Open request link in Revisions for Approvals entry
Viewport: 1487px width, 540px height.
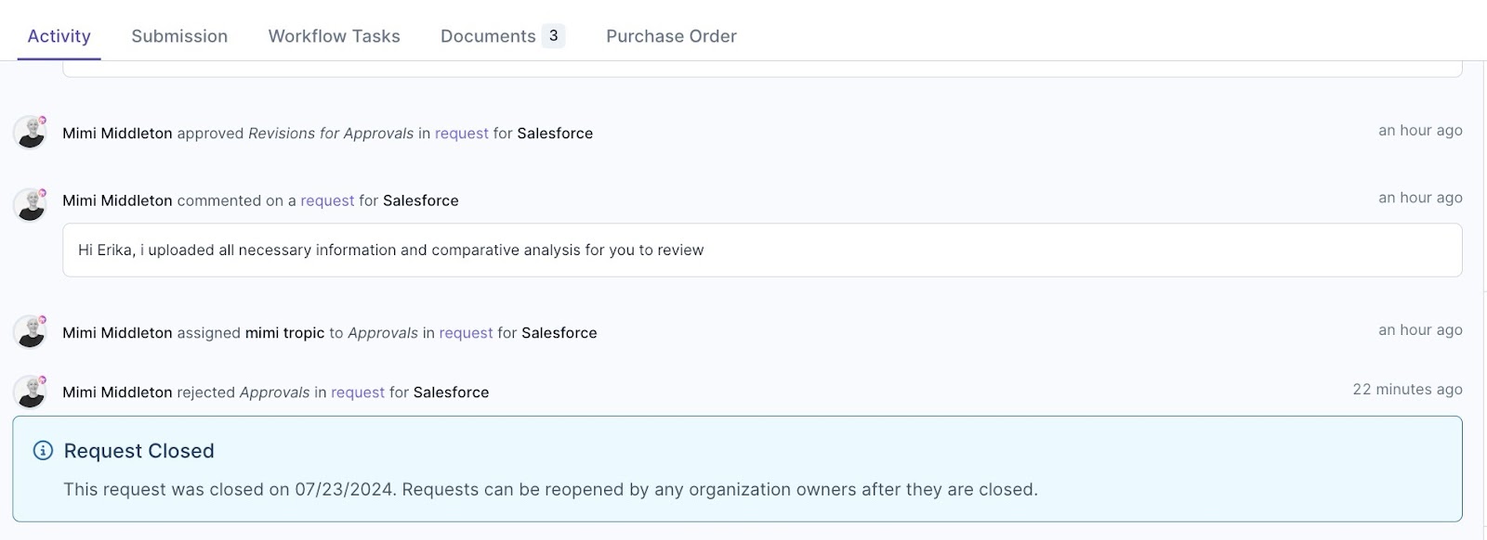tap(462, 133)
